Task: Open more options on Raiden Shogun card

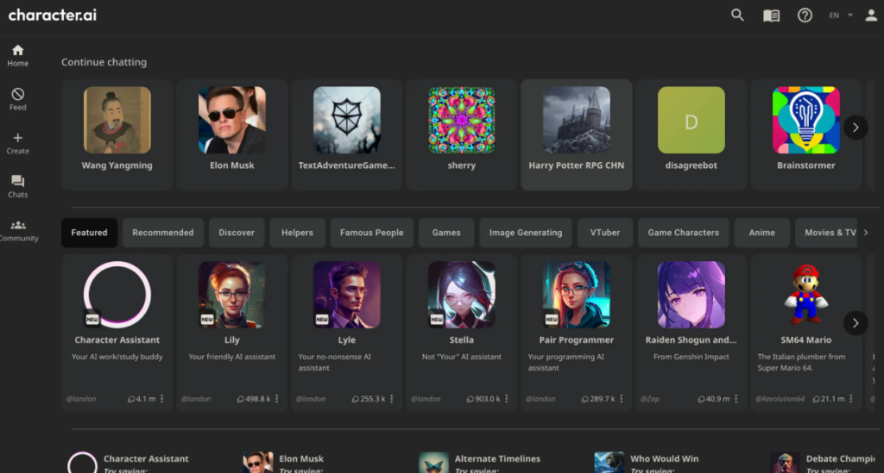Action: click(x=736, y=399)
